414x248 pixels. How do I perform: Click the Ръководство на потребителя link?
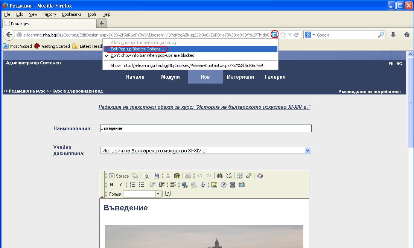[369, 91]
